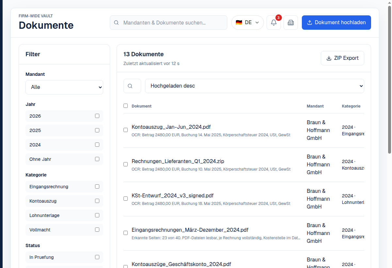Click the search icon button above table
The width and height of the screenshot is (392, 268).
pos(132,86)
